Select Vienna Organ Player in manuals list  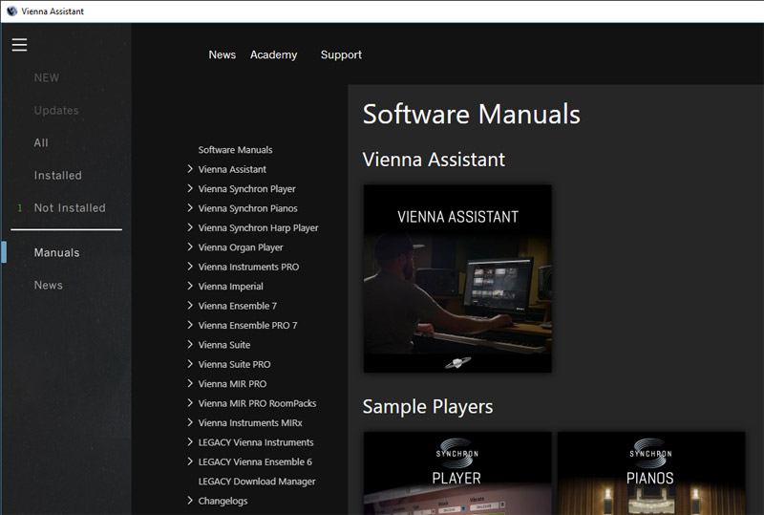[241, 247]
